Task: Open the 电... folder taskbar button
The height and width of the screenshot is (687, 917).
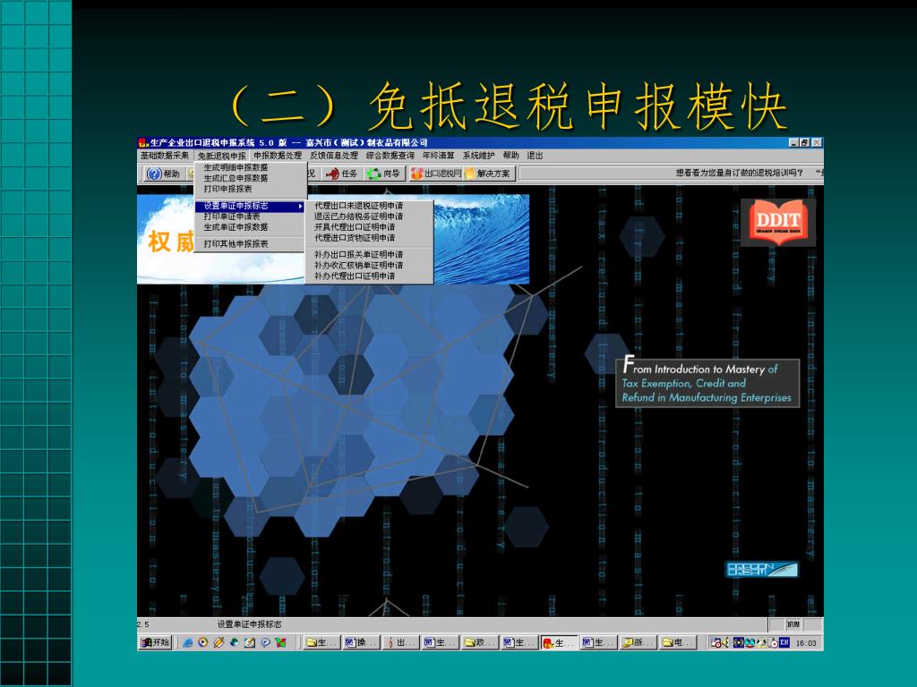Action: click(x=677, y=642)
